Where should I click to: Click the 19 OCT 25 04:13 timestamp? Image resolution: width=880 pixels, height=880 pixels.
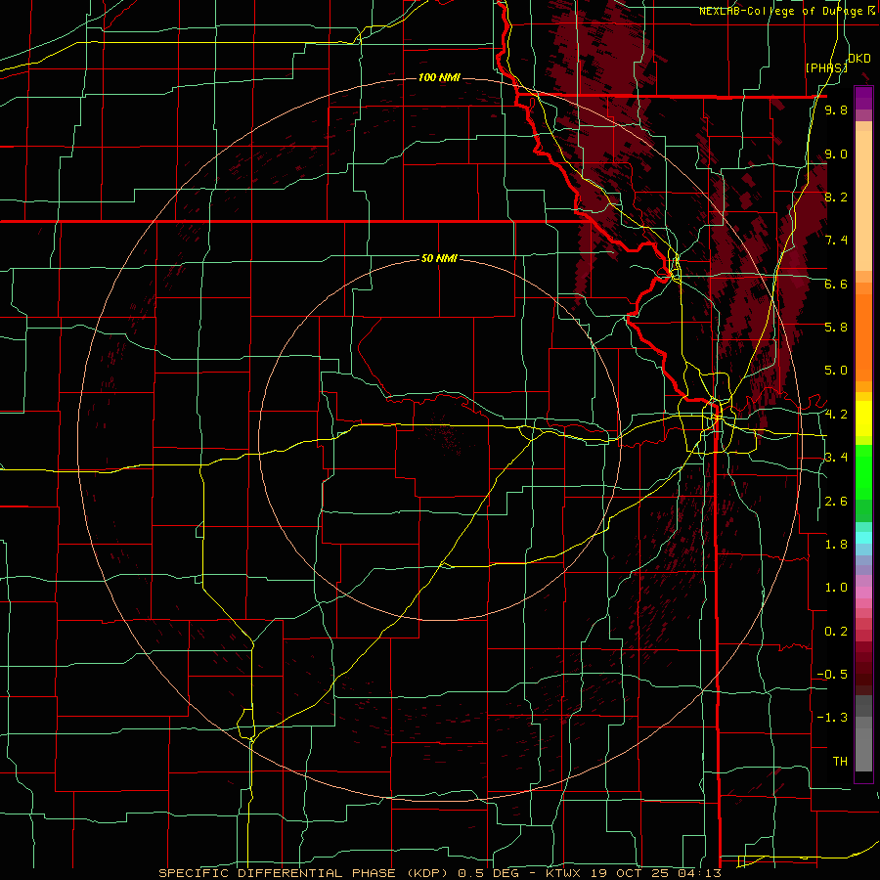[655, 873]
